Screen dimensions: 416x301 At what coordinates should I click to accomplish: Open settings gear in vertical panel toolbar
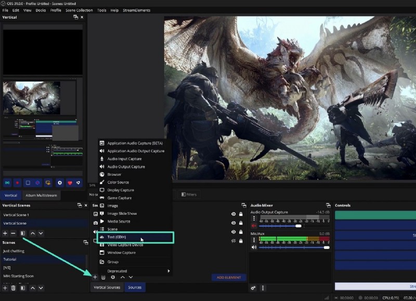point(60,182)
